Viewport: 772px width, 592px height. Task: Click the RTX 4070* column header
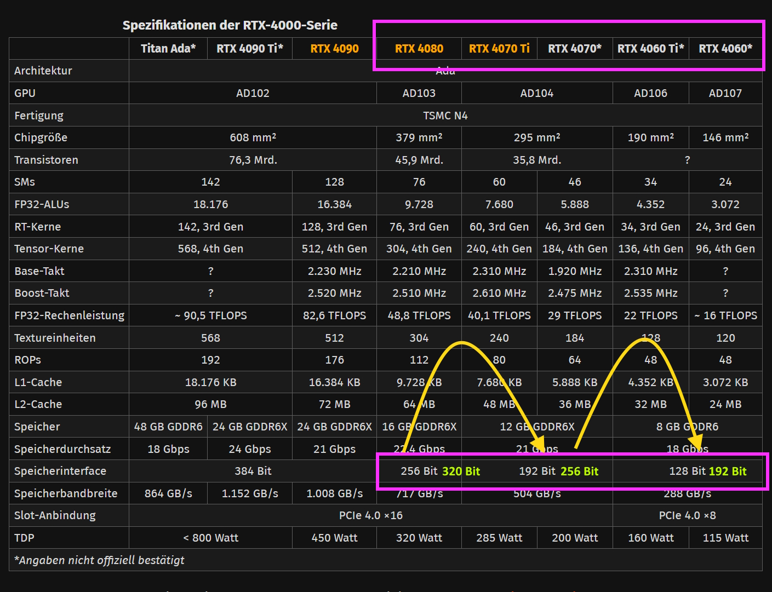pyautogui.click(x=575, y=48)
